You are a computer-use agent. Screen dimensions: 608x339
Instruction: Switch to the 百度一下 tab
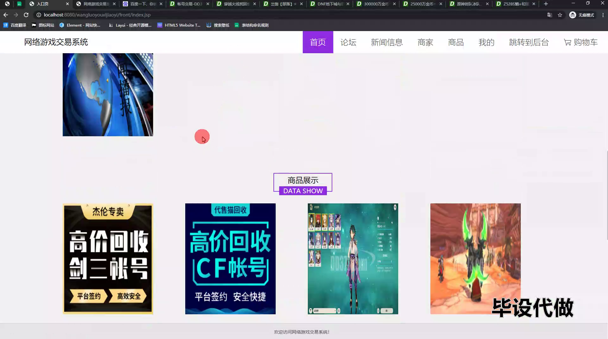click(142, 4)
